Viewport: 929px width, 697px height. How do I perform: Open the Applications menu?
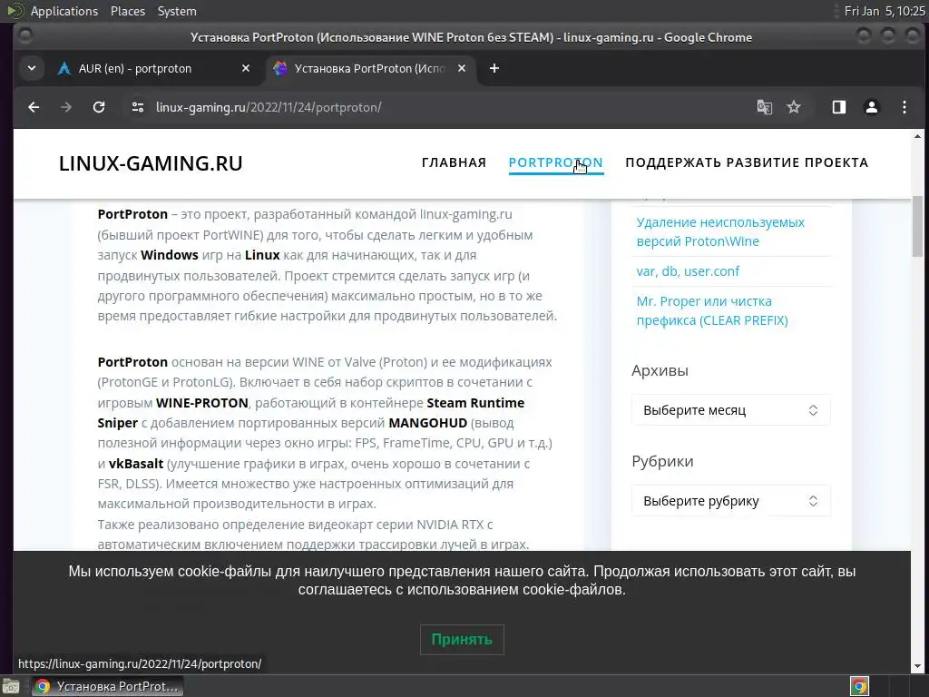coord(64,11)
